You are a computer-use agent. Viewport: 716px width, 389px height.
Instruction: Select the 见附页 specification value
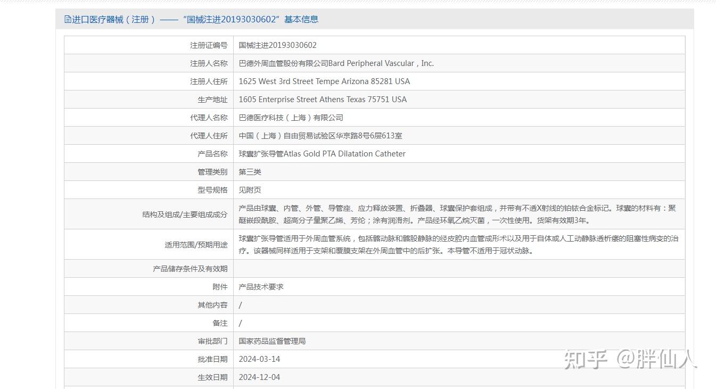pyautogui.click(x=250, y=190)
